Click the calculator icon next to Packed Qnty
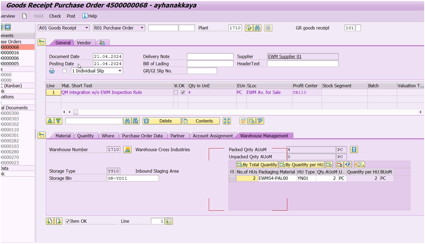The image size is (425, 244). click(354, 150)
